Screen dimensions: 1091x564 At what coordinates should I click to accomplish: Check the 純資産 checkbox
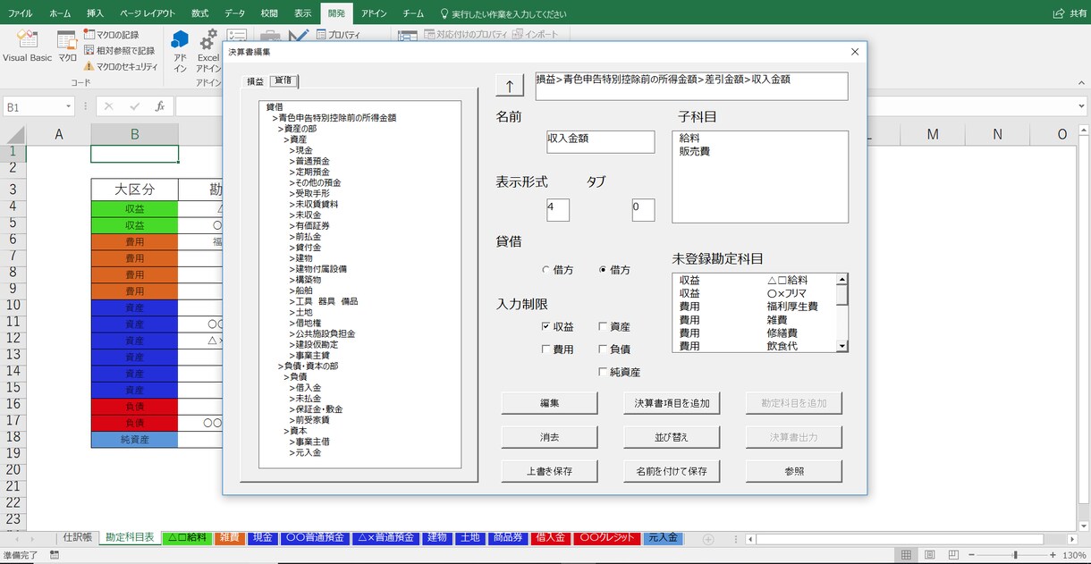(603, 372)
